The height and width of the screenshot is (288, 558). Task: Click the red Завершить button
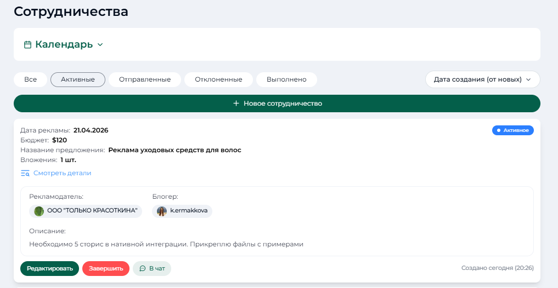pos(106,268)
